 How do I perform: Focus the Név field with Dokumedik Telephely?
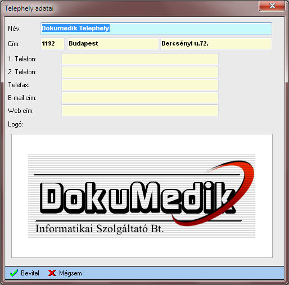156,28
